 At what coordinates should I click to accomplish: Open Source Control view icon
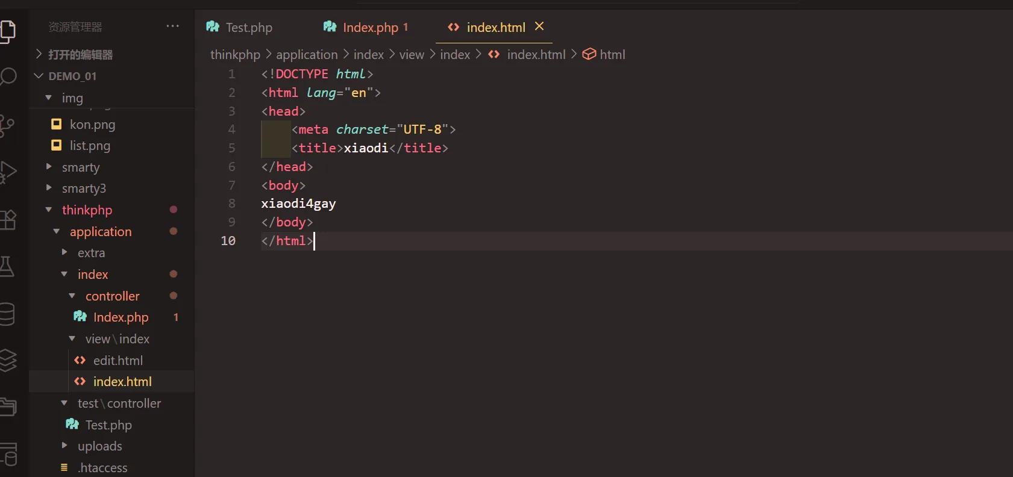(7, 125)
